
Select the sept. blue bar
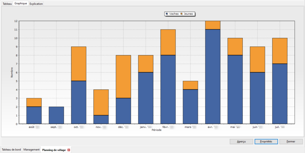56,115
